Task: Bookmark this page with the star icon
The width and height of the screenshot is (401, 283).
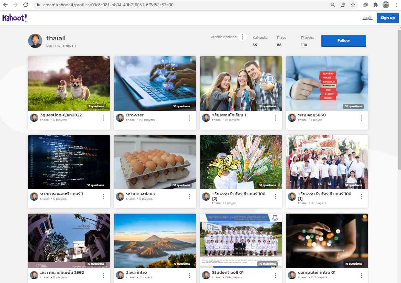Action: click(353, 5)
